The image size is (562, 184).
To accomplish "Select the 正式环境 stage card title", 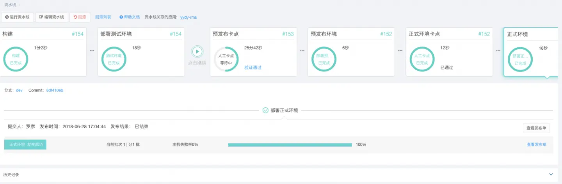I will 518,34.
